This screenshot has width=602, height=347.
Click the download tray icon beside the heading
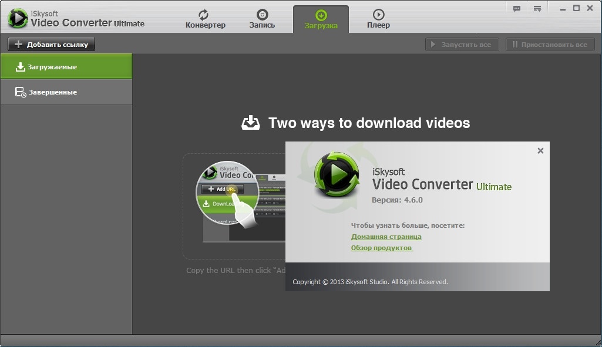tap(251, 123)
